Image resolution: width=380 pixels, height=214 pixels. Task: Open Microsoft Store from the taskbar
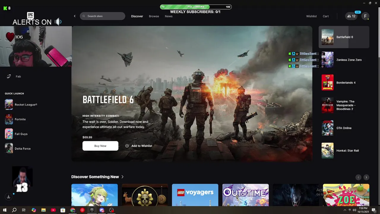(63, 210)
